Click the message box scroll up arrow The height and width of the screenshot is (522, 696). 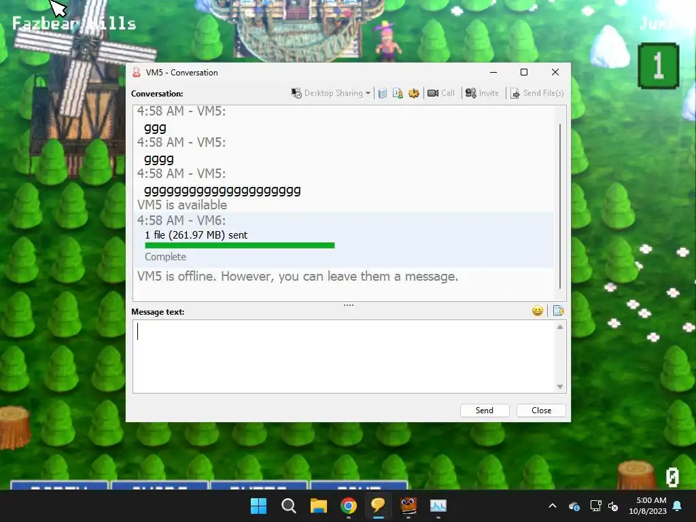pyautogui.click(x=560, y=327)
